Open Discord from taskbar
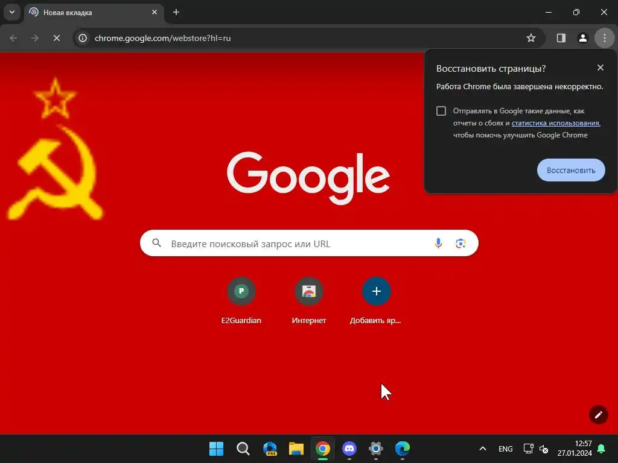 point(349,449)
